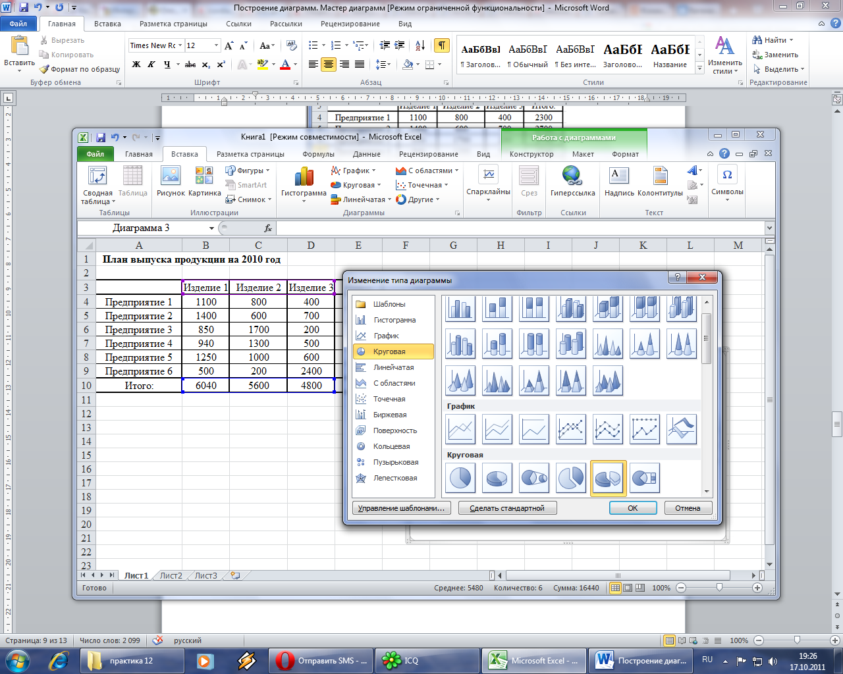Toggle show paragraph marks in Word
The height and width of the screenshot is (674, 843).
pyautogui.click(x=442, y=45)
